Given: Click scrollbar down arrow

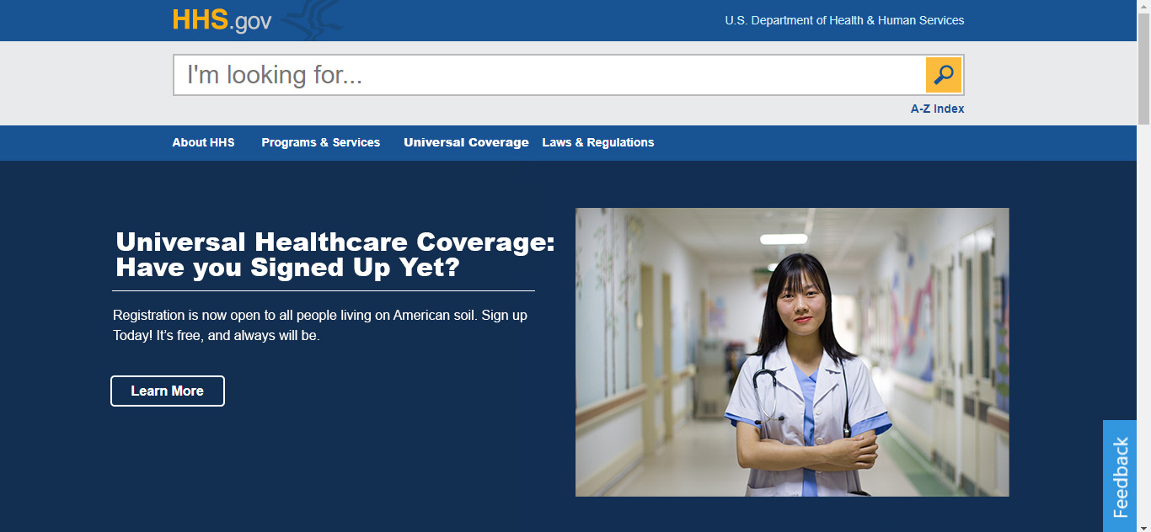Looking at the screenshot, I should 1143,526.
